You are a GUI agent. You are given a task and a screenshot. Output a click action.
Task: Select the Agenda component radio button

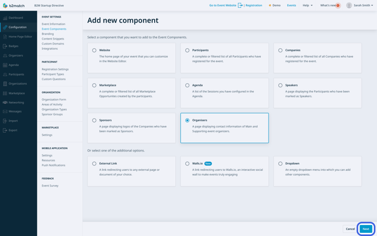tap(187, 85)
